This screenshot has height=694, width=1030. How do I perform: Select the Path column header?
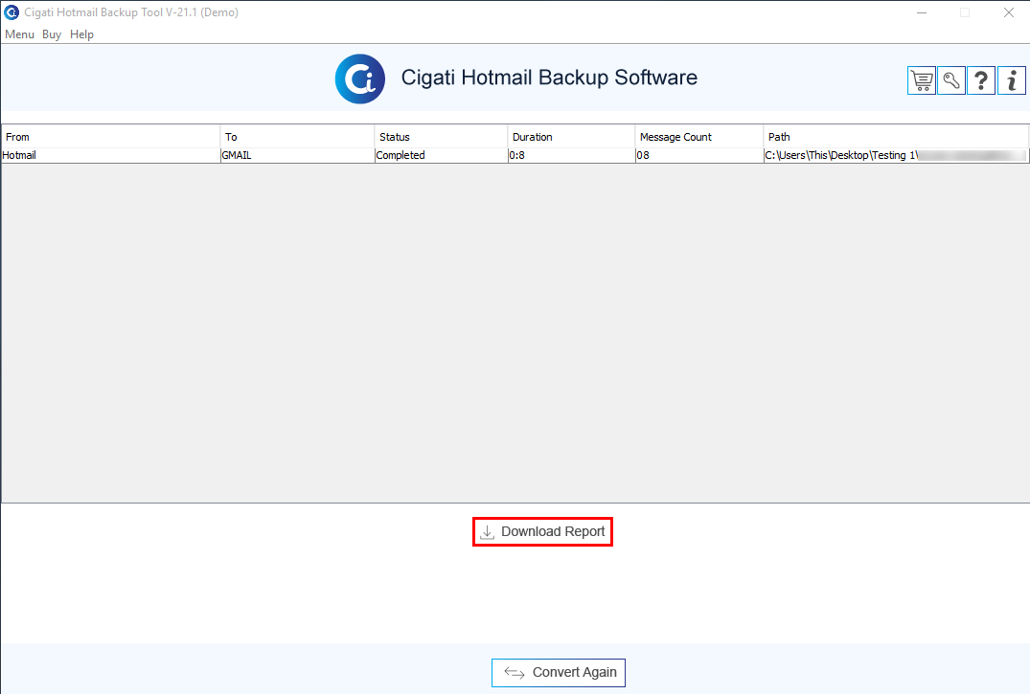[x=896, y=137]
